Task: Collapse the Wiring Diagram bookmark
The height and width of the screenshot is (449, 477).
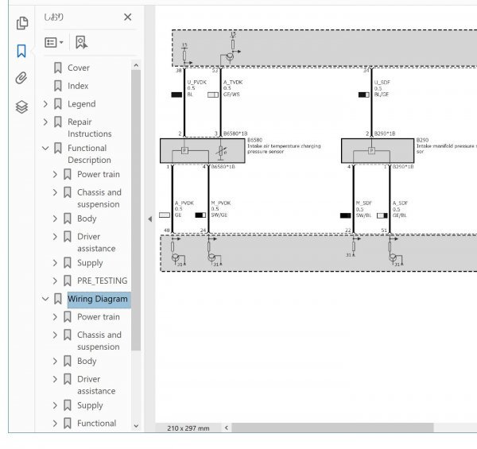Action: (45, 299)
